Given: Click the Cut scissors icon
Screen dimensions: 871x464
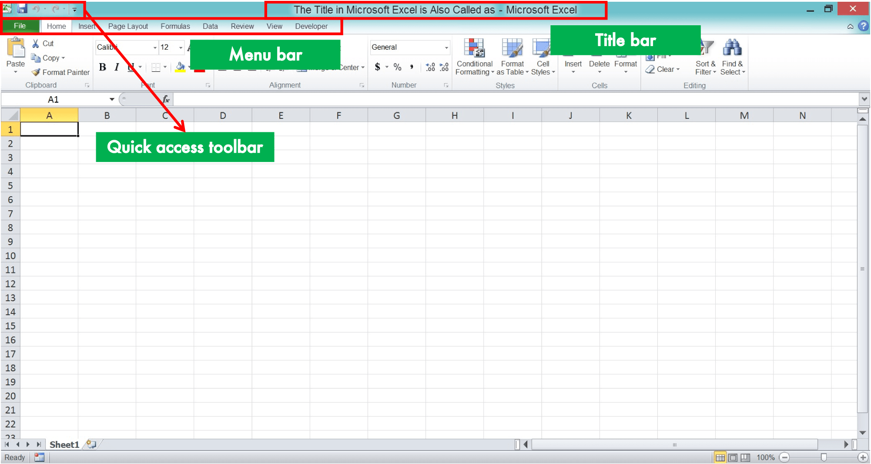Looking at the screenshot, I should click(36, 44).
